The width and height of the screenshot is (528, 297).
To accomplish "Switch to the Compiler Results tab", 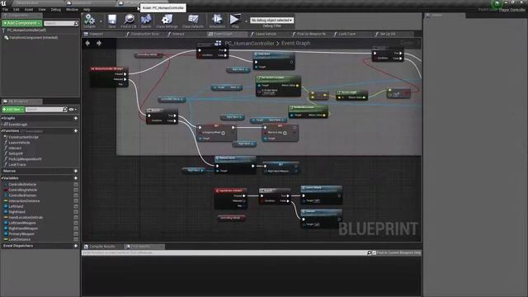I will point(101,247).
